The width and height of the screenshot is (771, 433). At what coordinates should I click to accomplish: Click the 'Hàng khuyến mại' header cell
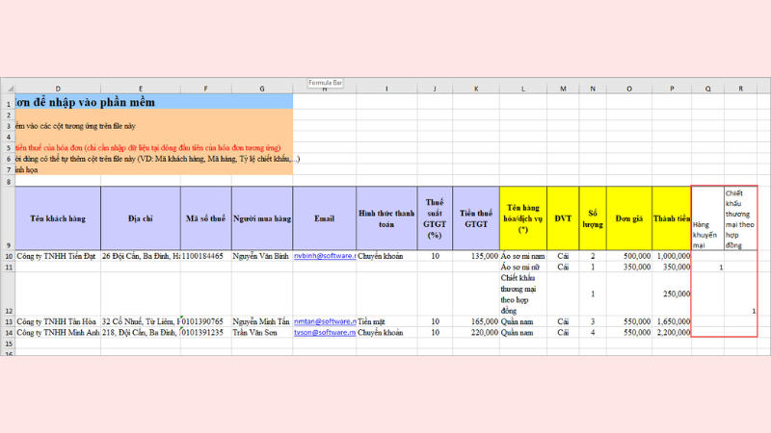click(707, 218)
